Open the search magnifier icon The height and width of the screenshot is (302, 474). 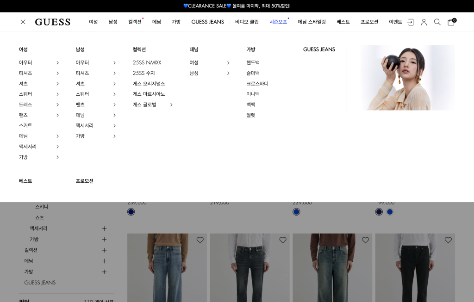(437, 22)
